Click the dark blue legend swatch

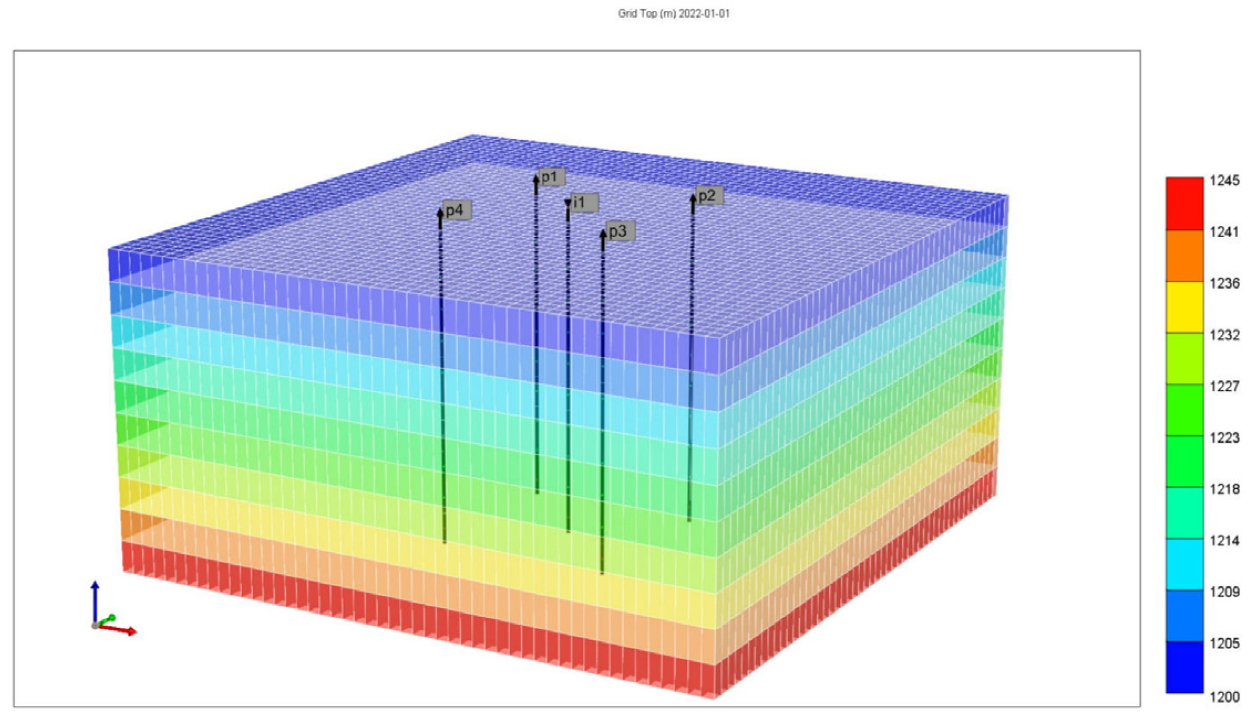tap(1184, 667)
